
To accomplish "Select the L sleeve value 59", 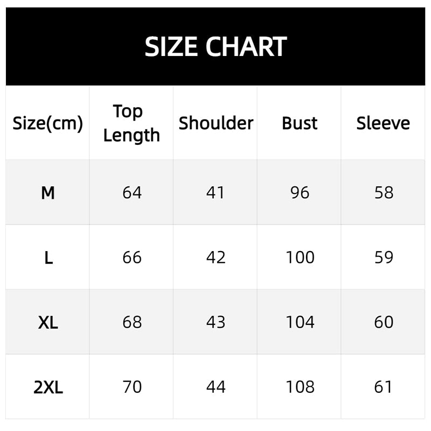I will click(x=384, y=258).
